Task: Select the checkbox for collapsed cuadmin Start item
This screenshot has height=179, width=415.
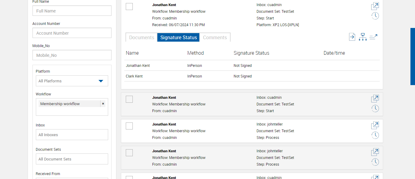Action: coord(129,99)
